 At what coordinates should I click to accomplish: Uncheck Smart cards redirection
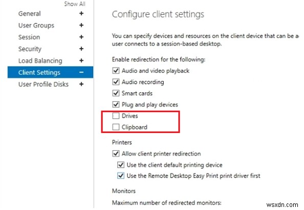coord(116,93)
